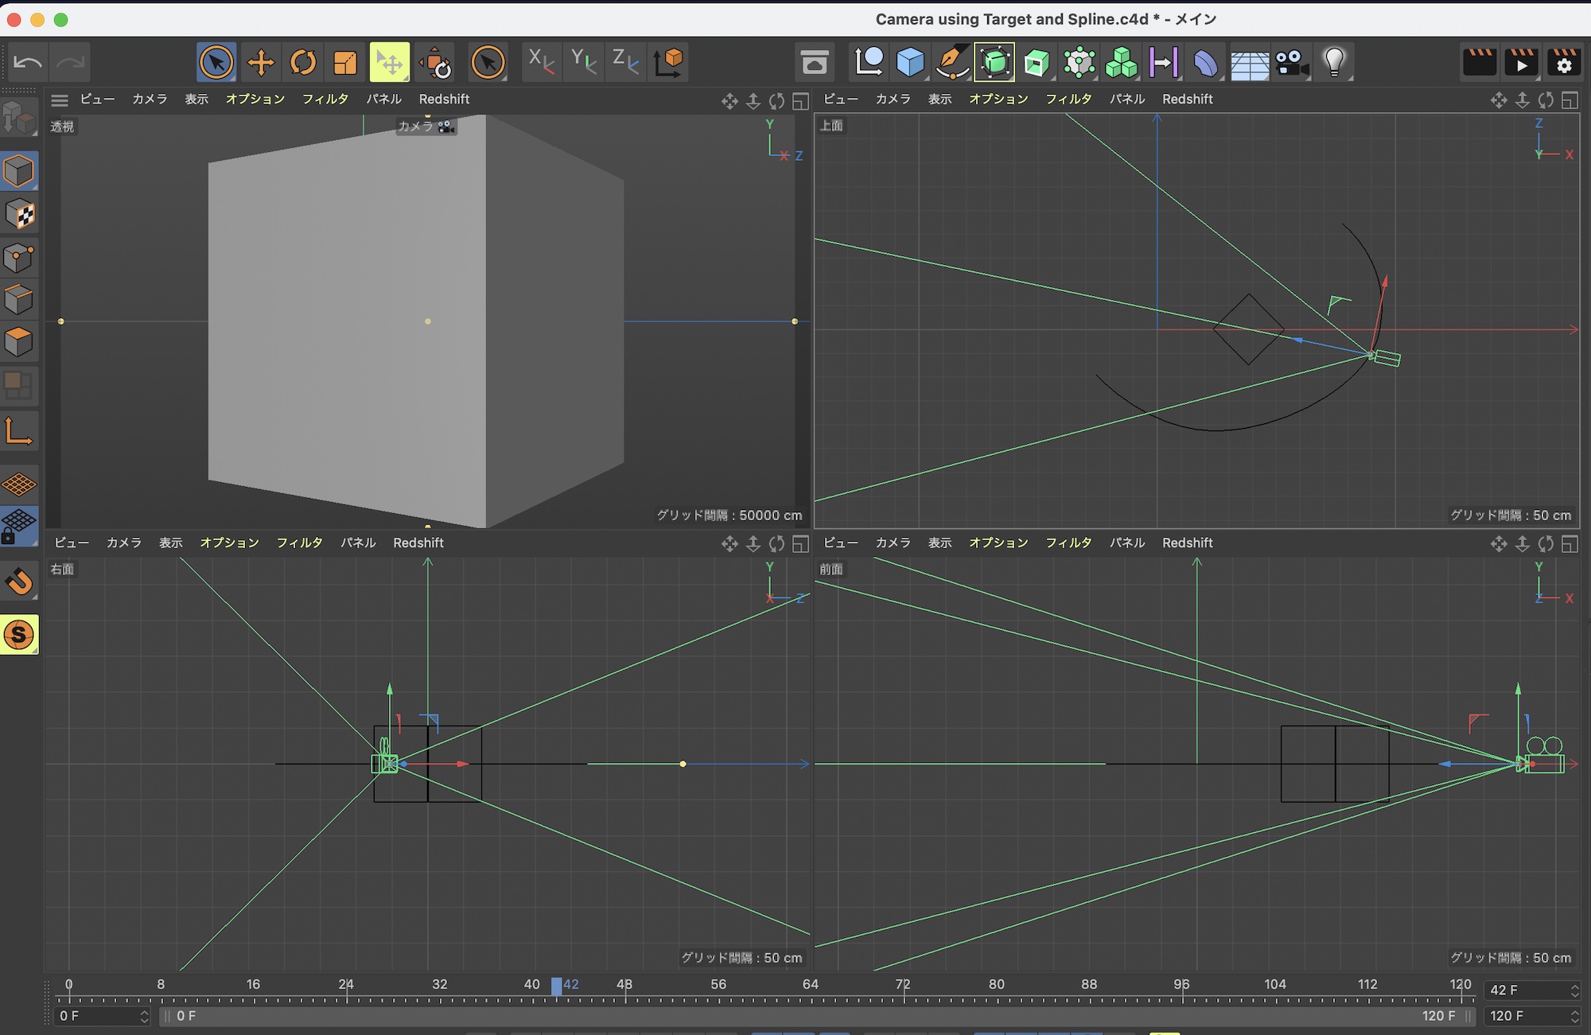
Task: Choose the Spline Pen tool icon
Action: (952, 62)
